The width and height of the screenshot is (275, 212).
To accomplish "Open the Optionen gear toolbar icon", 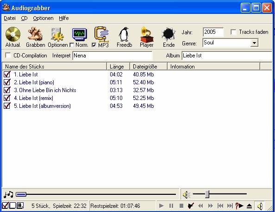I will pos(57,34).
